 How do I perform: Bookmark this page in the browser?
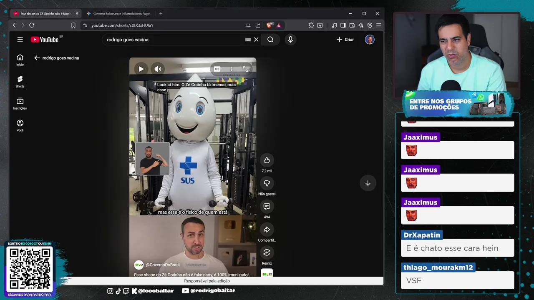(73, 25)
